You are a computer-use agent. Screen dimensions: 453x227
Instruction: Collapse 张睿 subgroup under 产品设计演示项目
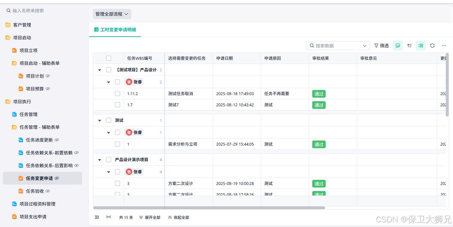[109, 172]
